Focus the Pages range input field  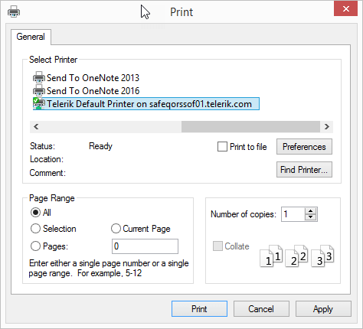point(145,246)
